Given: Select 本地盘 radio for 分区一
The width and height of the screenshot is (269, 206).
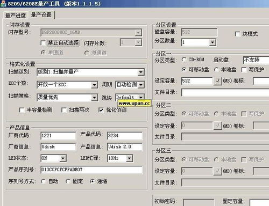Looking at the screenshot, I should (x=216, y=70).
